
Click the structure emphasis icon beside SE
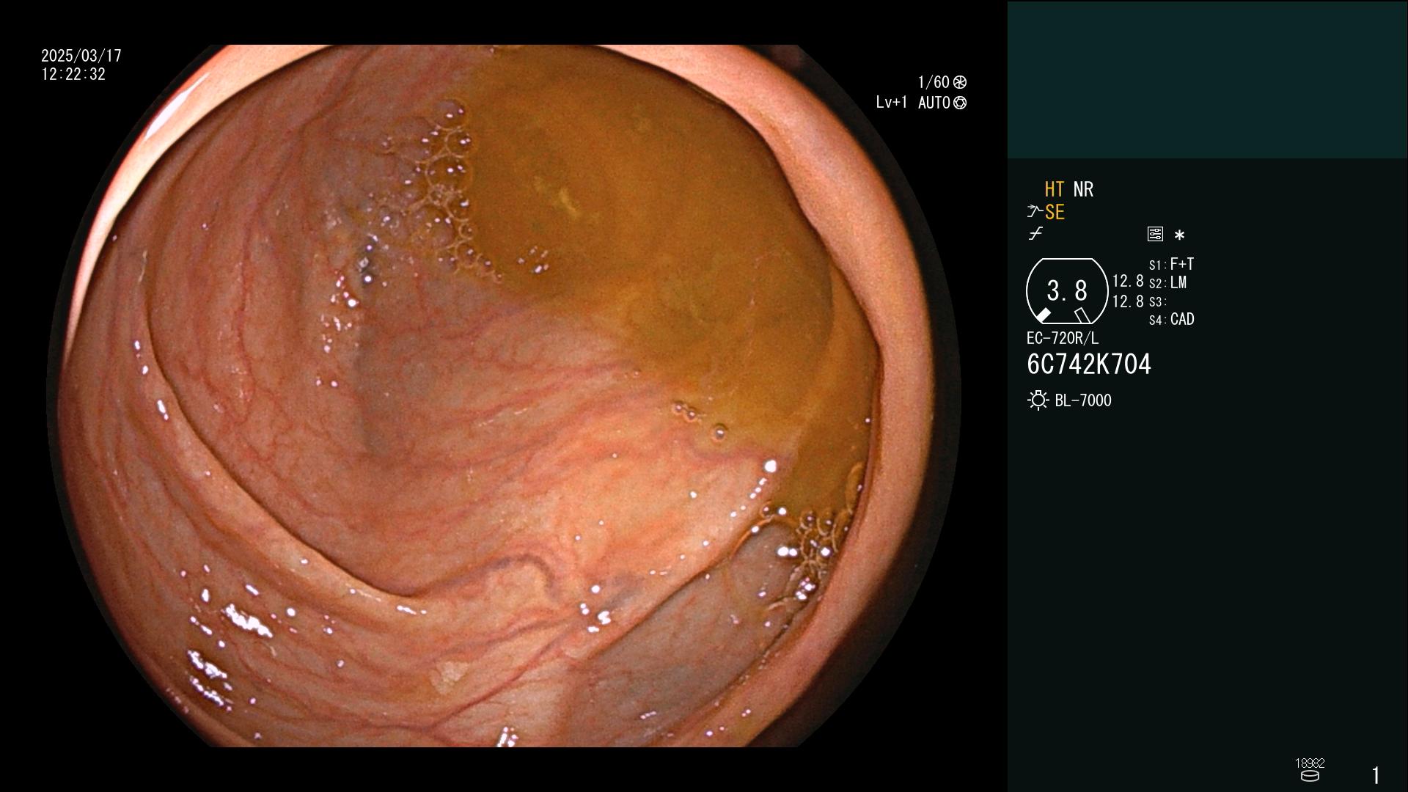click(x=1035, y=212)
